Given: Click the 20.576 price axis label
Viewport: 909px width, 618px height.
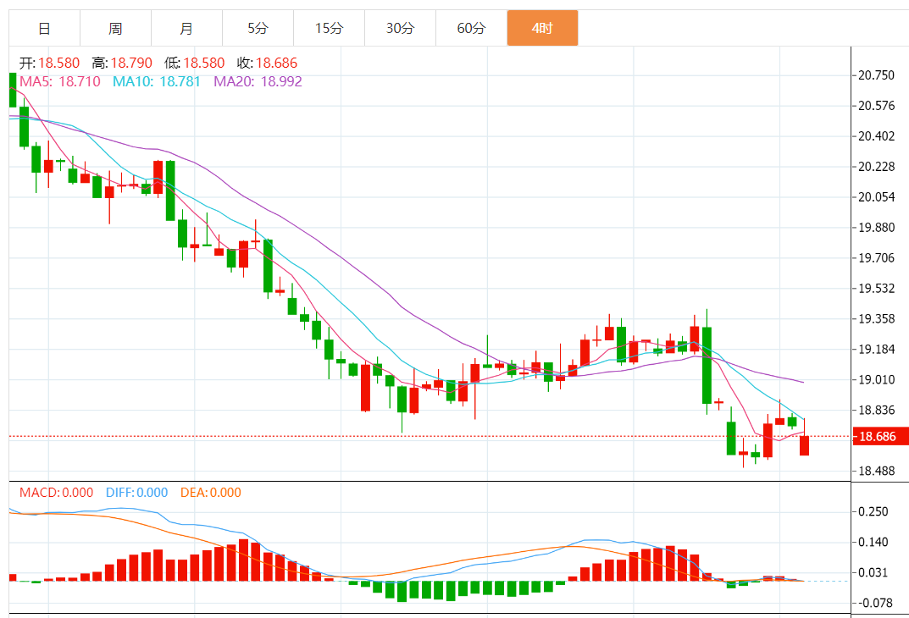Looking at the screenshot, I should click(876, 106).
